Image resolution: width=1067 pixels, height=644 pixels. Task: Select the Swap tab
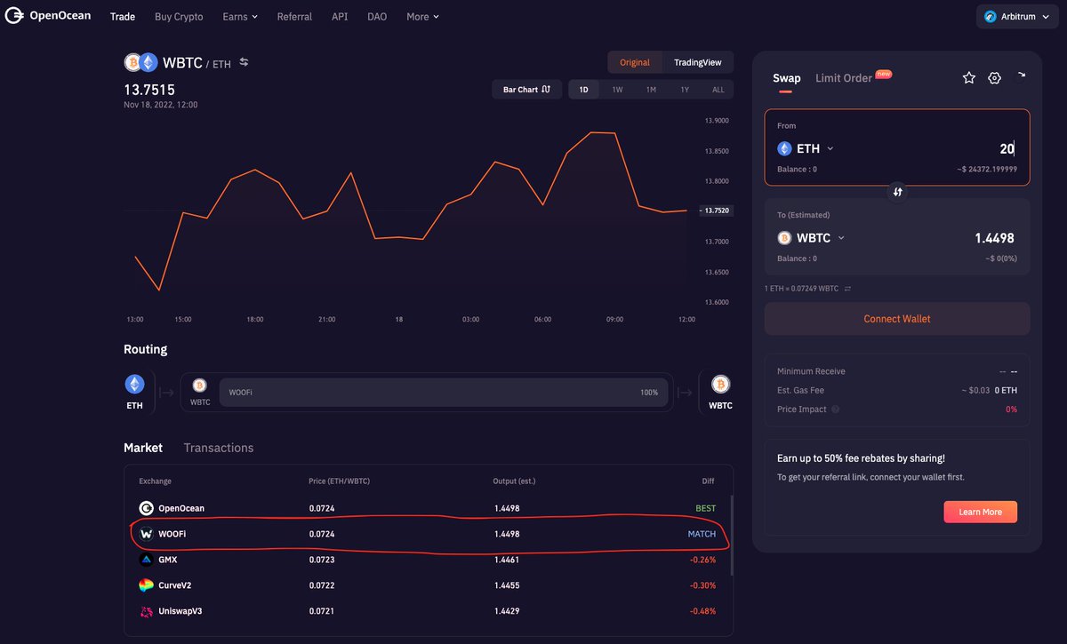coord(786,78)
